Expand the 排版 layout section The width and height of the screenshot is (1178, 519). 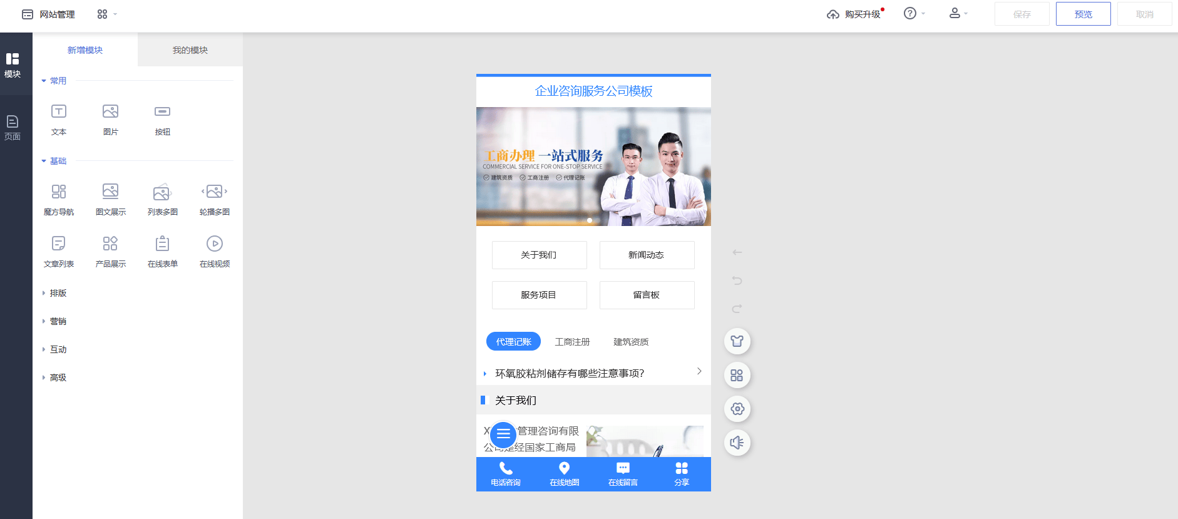click(x=58, y=293)
